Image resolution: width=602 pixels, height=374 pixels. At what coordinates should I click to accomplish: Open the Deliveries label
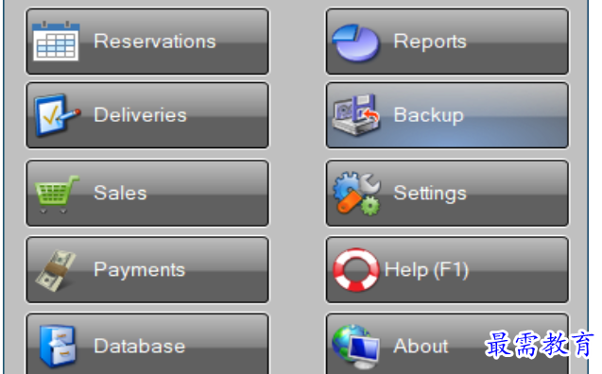(140, 114)
